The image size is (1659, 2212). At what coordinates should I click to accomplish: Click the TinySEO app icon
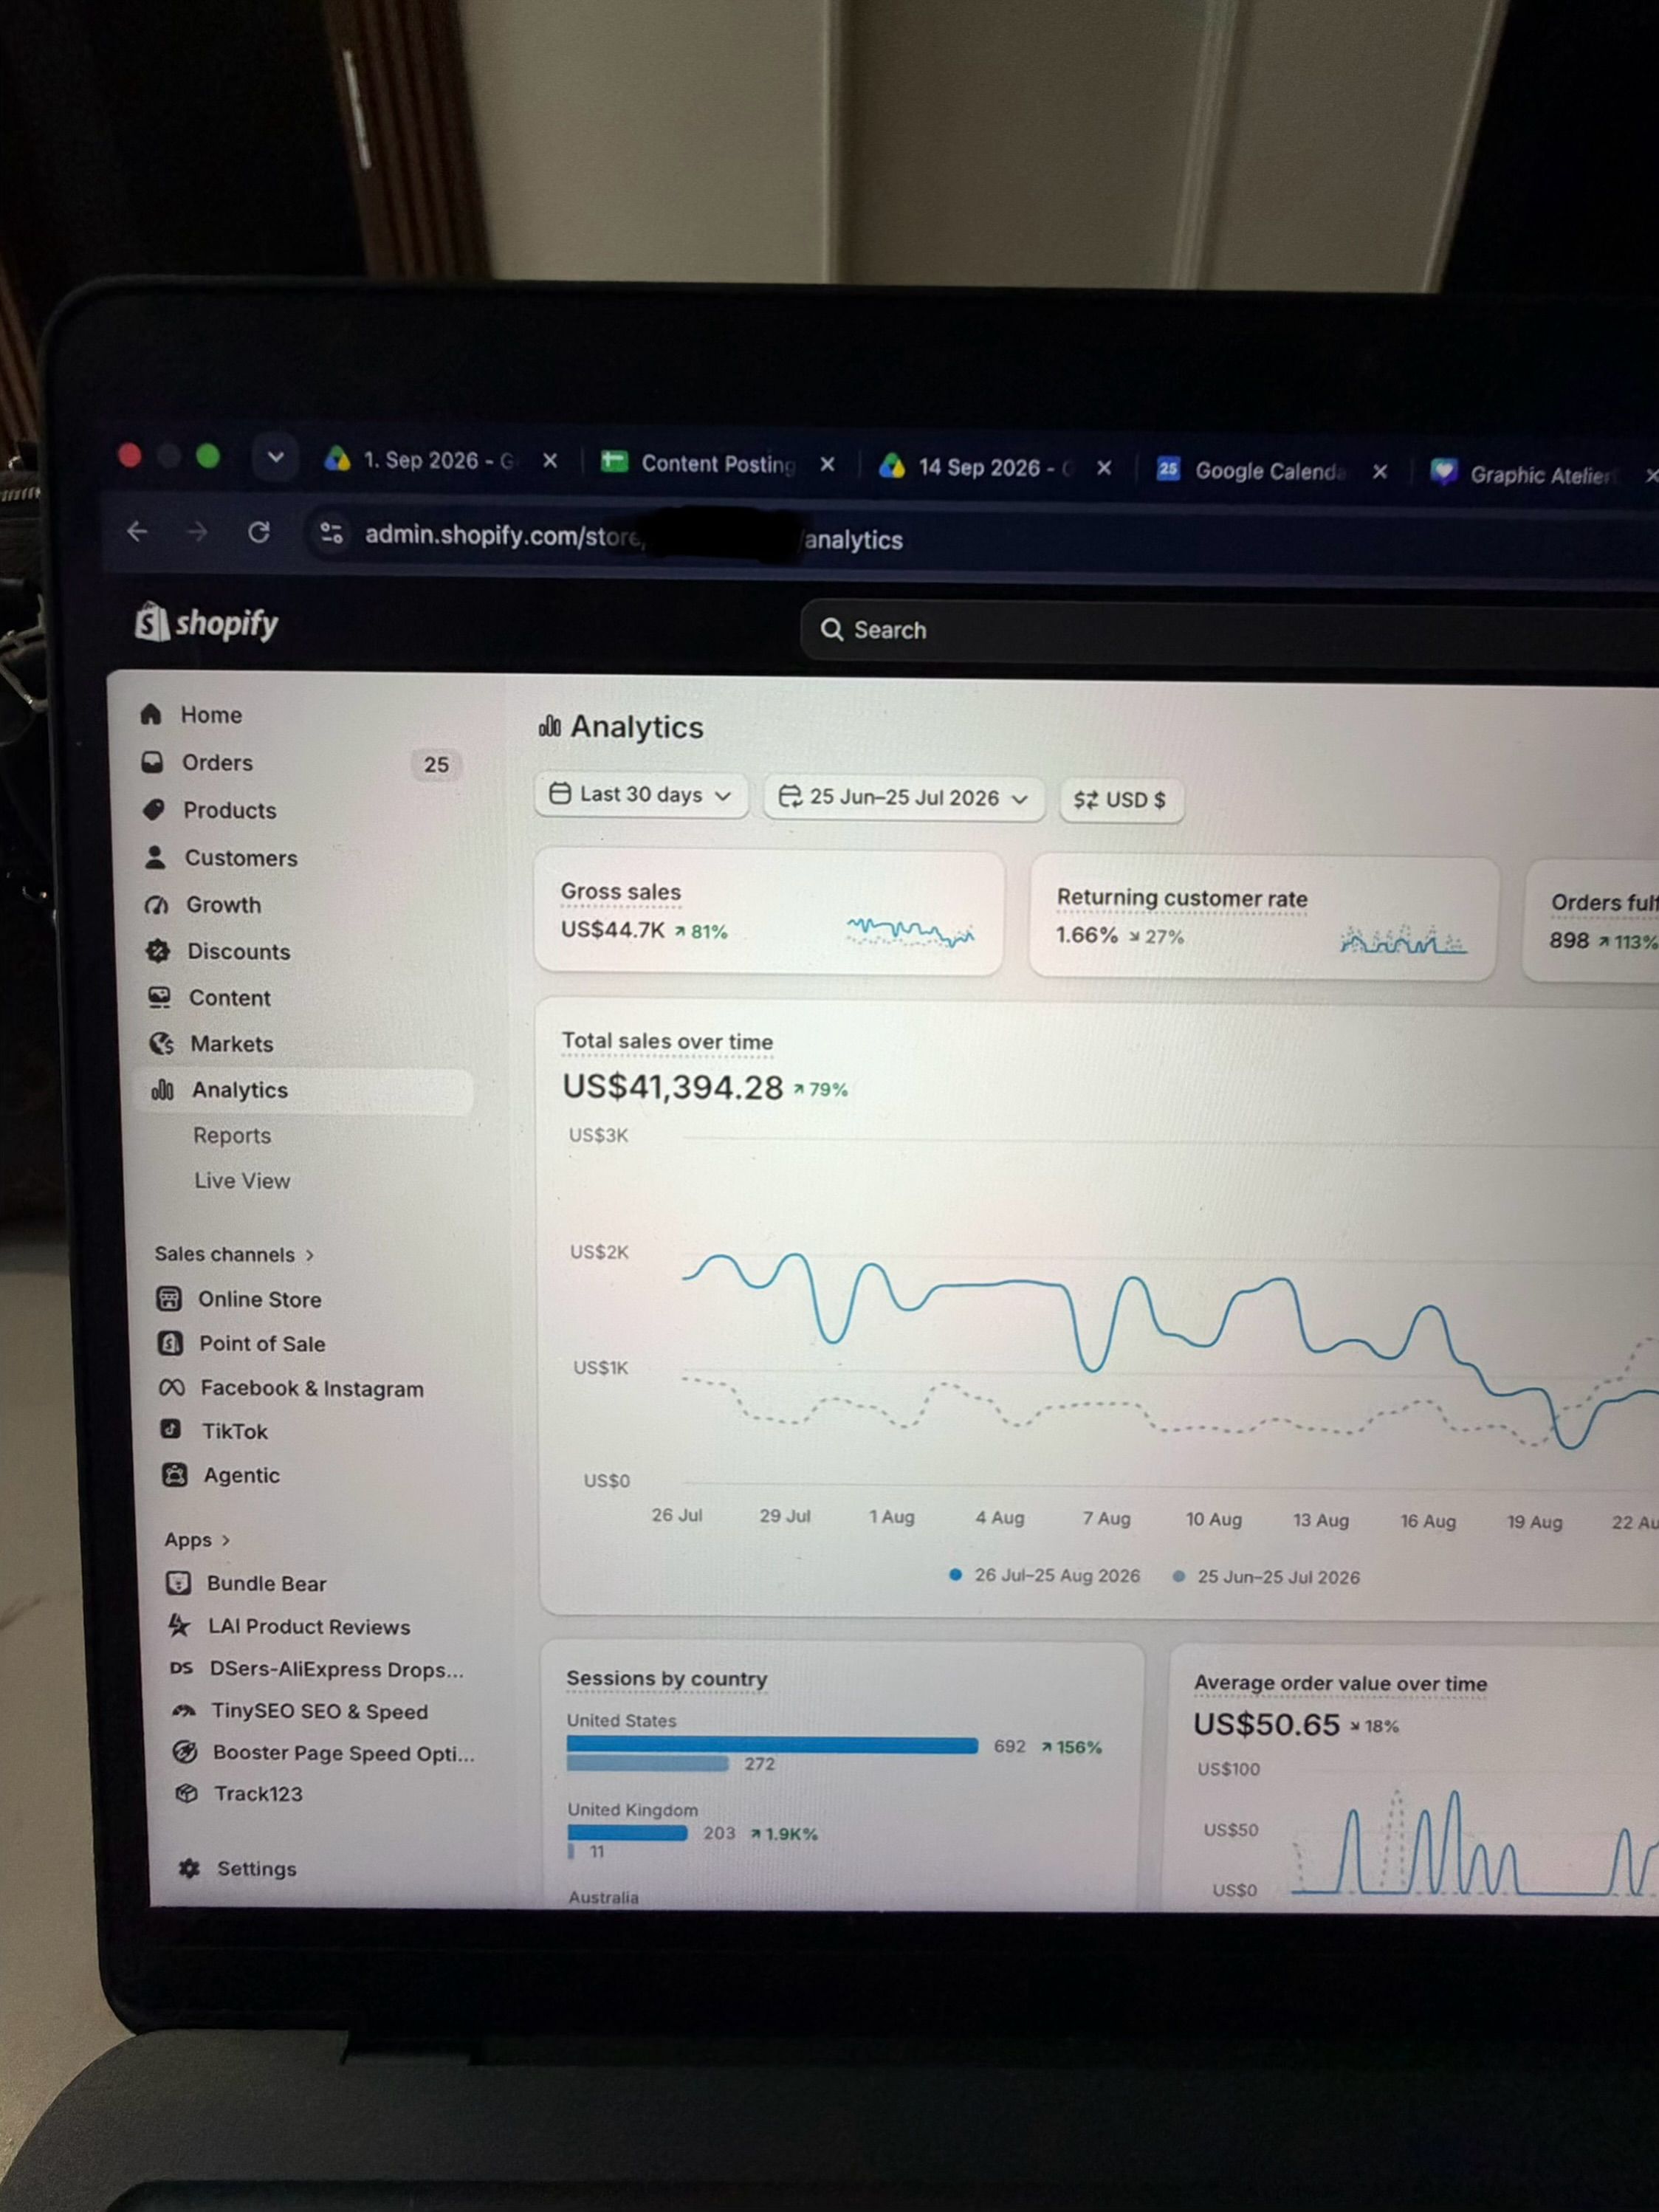(x=183, y=1711)
